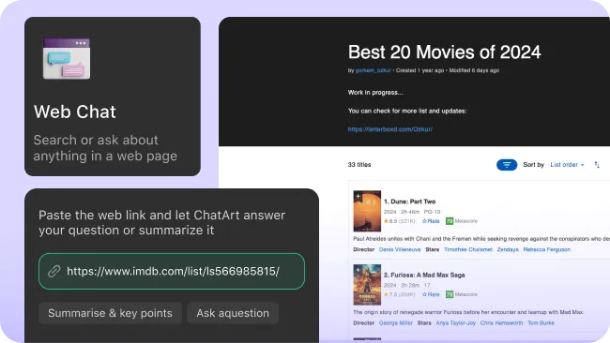The height and width of the screenshot is (343, 610).
Task: Click 'Best 20 Movies of 2024' heading
Action: 444,52
